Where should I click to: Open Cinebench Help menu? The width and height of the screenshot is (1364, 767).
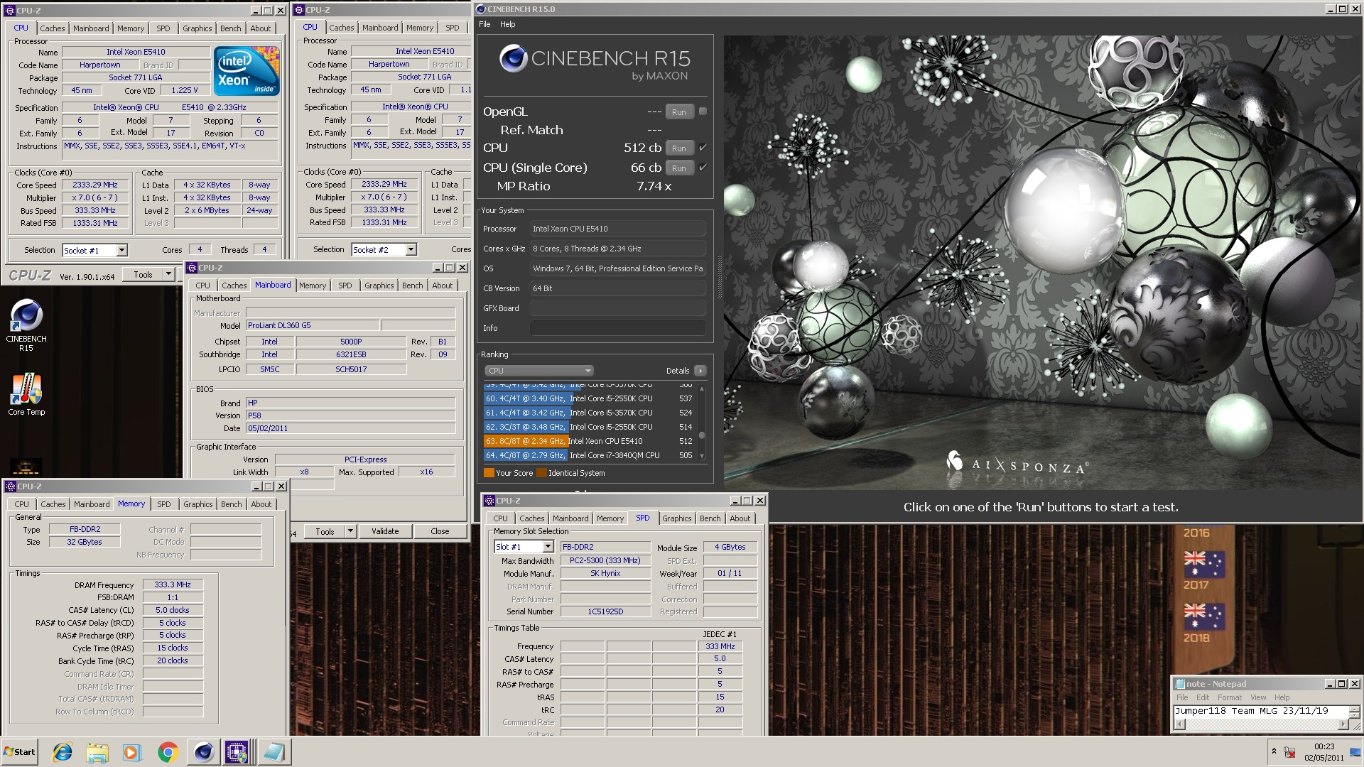tap(507, 24)
